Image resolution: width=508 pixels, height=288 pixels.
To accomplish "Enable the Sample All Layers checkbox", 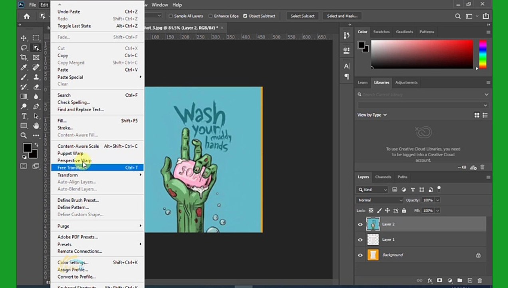I will 171,16.
